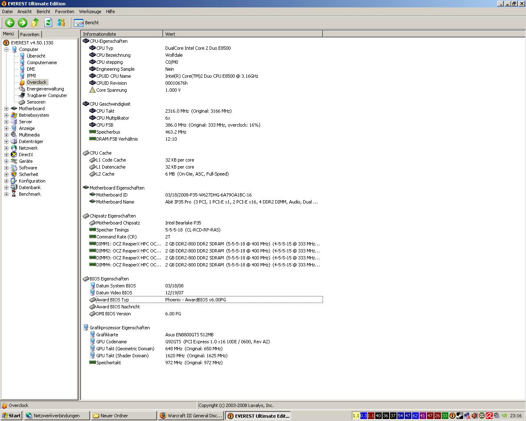Expand the Benchmark tree node
Screen dimensions: 526x421
(7, 194)
